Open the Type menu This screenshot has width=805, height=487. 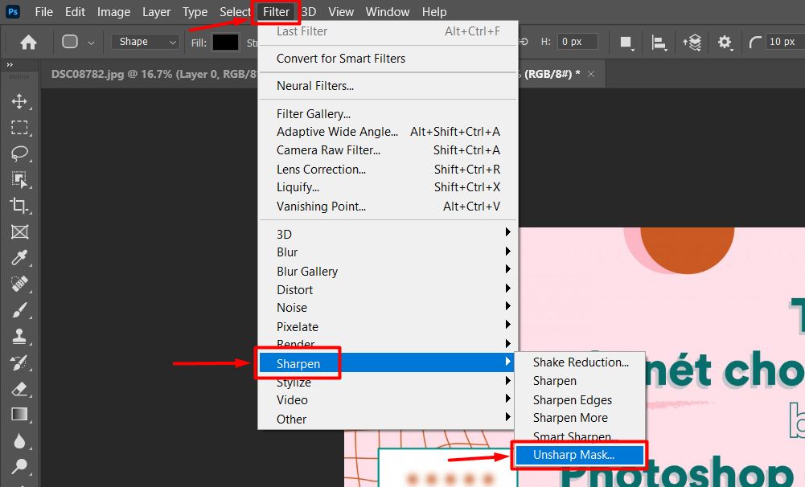(x=195, y=12)
